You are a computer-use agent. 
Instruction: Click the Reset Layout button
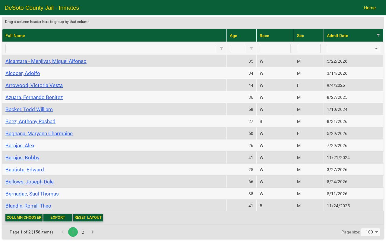click(88, 218)
